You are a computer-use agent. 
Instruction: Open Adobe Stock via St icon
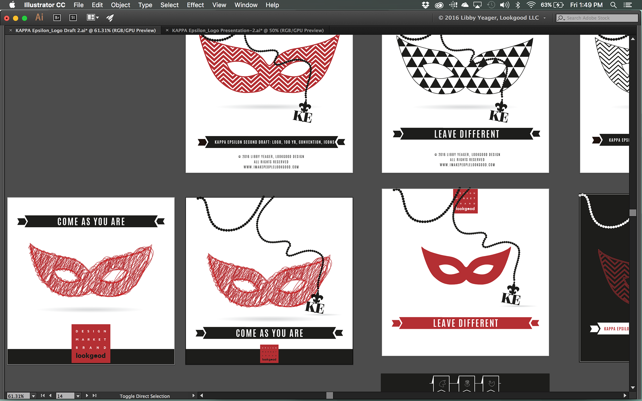coord(73,18)
